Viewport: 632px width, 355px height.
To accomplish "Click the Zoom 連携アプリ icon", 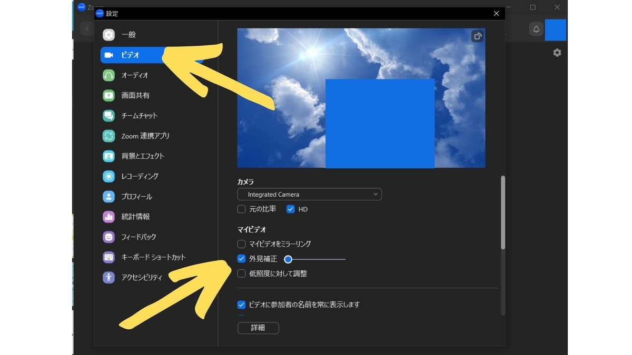I will 108,136.
